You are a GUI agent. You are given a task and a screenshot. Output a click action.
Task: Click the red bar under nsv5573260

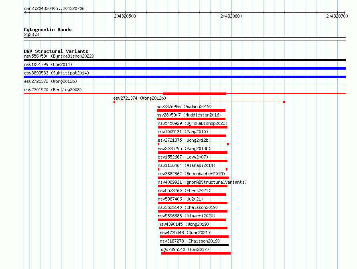[x=192, y=195]
